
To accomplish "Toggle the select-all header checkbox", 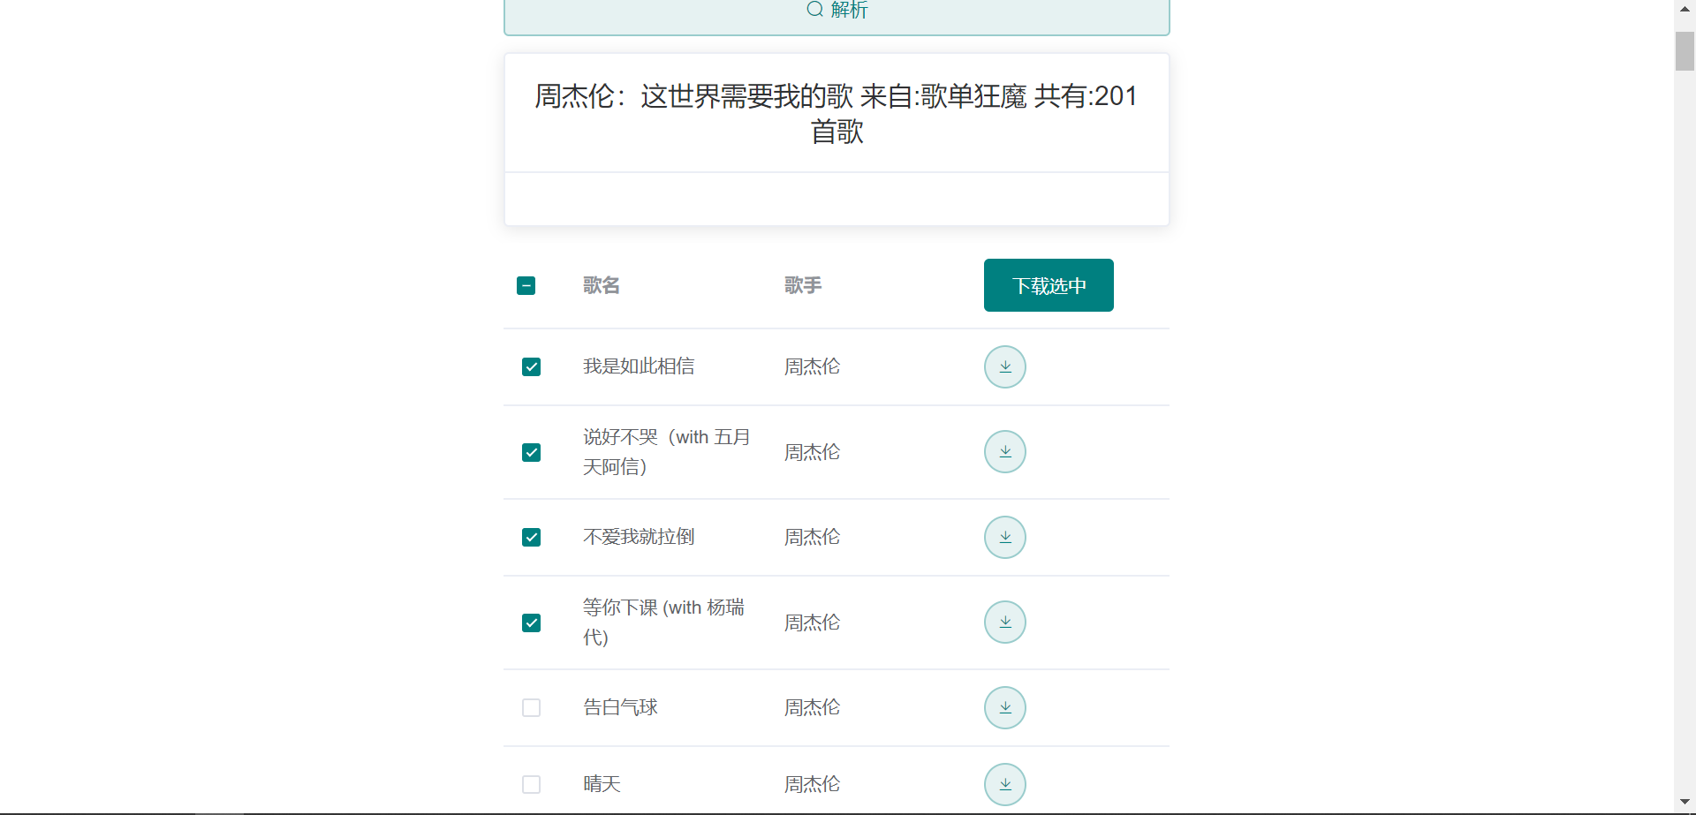I will coord(526,286).
